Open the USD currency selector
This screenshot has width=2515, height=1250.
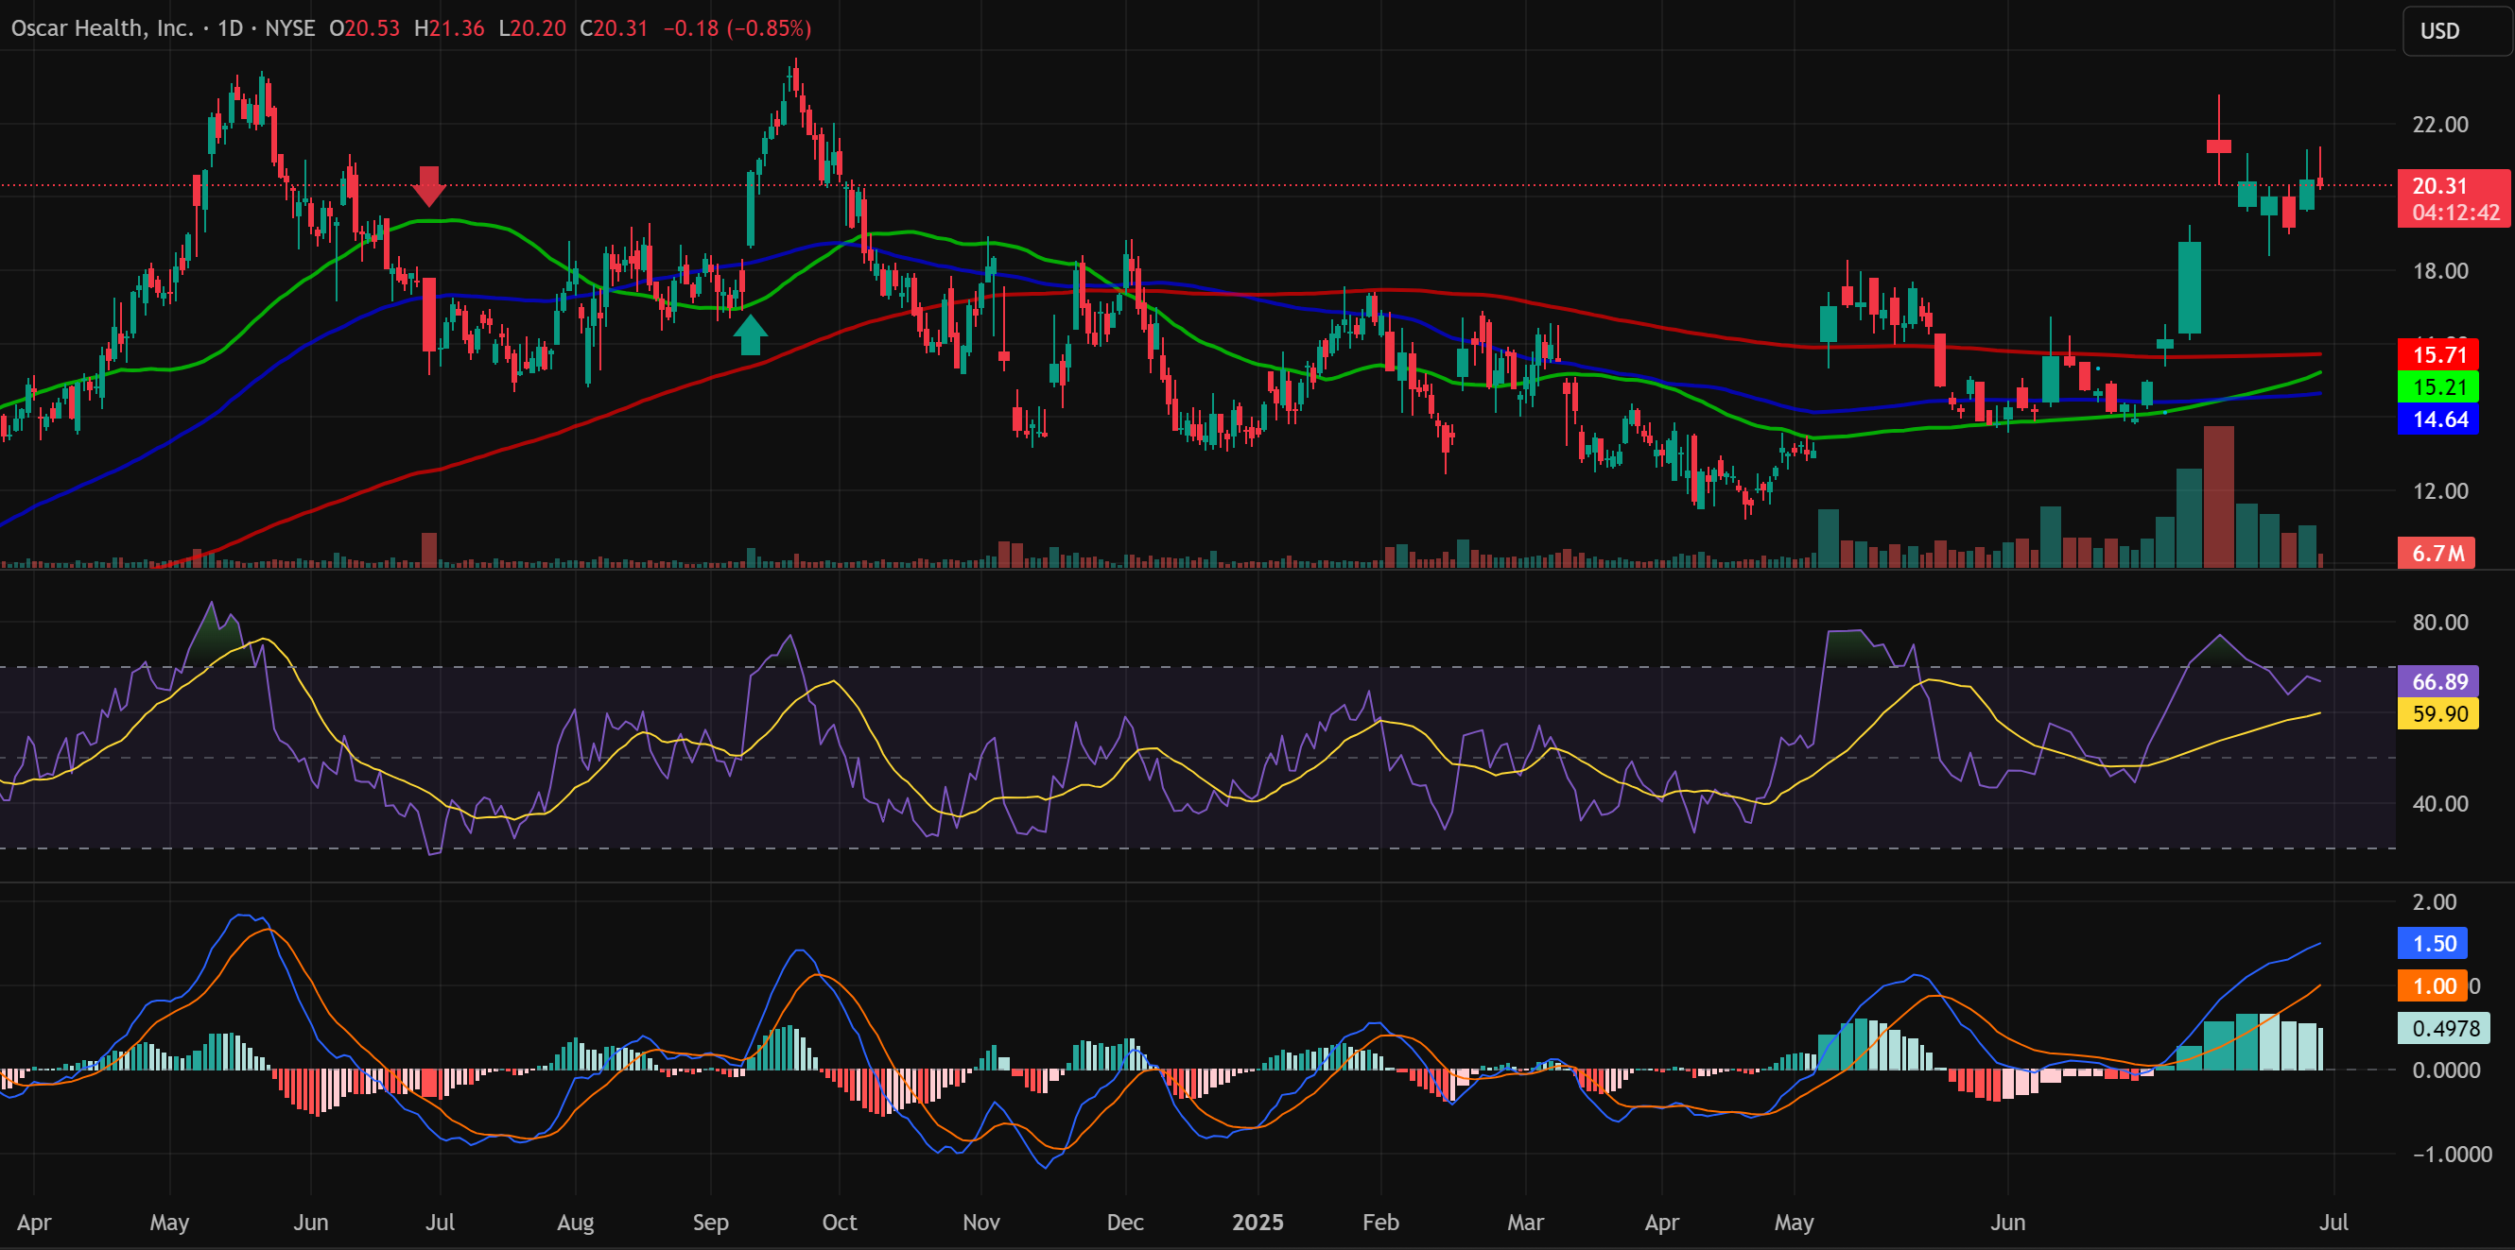pos(2454,31)
